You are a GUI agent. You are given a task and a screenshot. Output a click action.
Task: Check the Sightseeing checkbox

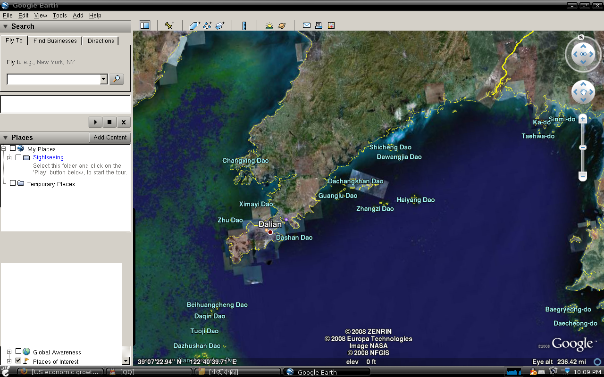[x=18, y=157]
